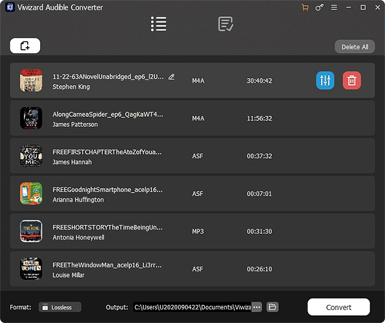Screen dimensions: 385x323
Task: Click the ASF label in Louise Millar row
Action: click(x=198, y=269)
